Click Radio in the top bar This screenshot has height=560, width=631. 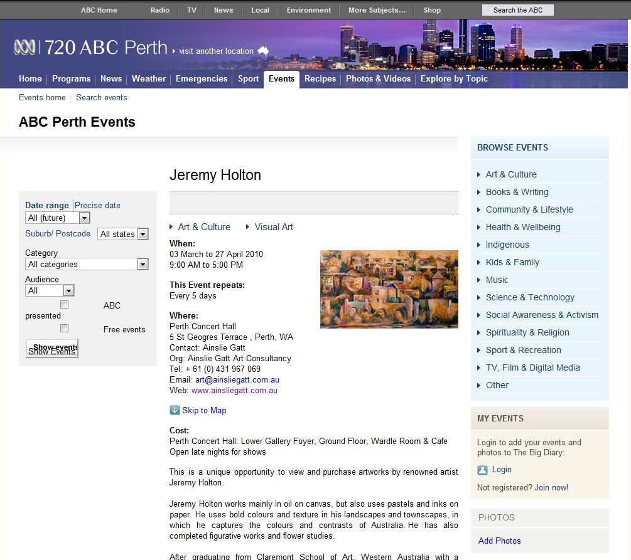[x=159, y=10]
